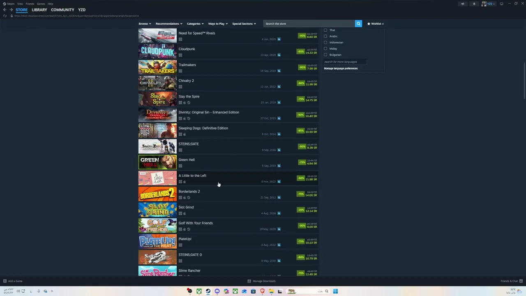Open the Games menu
The height and width of the screenshot is (296, 526).
pyautogui.click(x=41, y=4)
